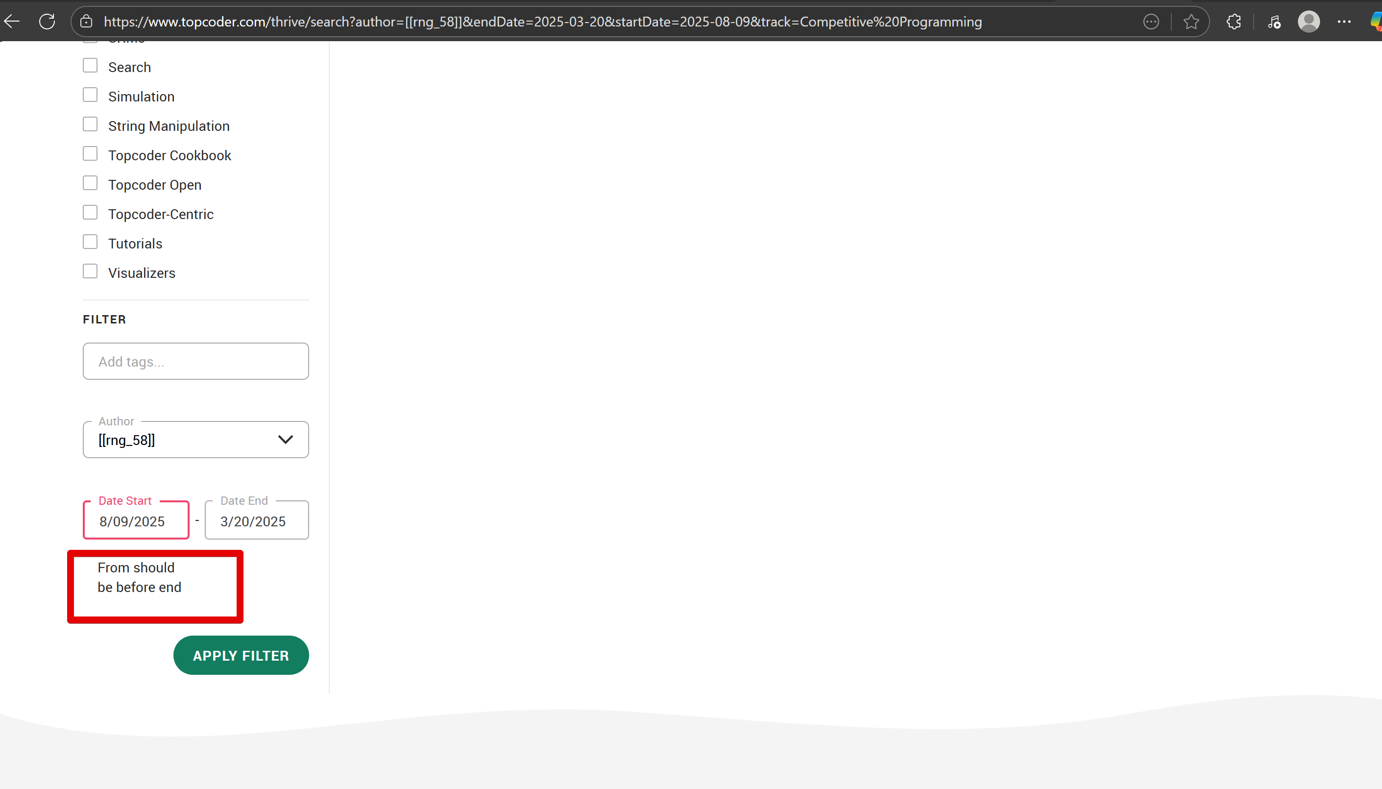Click the site info lock icon
The height and width of the screenshot is (789, 1382).
point(86,22)
